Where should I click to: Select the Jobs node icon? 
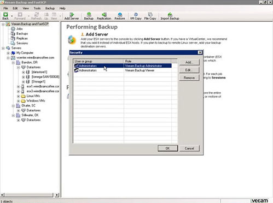pos(13,29)
